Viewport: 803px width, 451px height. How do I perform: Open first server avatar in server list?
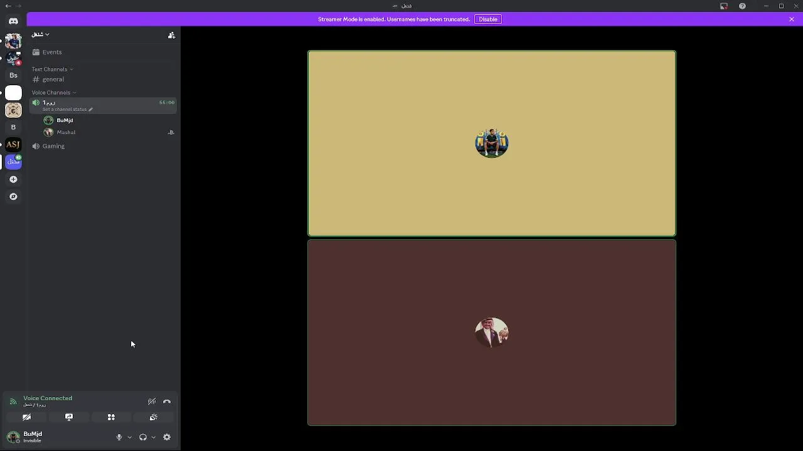pos(13,41)
